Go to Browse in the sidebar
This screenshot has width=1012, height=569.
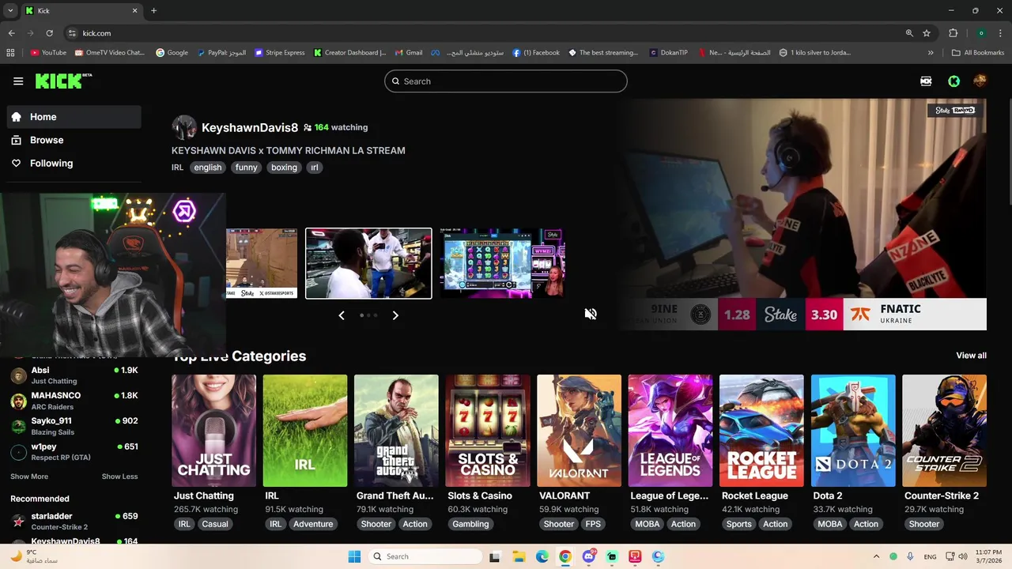pyautogui.click(x=74, y=140)
